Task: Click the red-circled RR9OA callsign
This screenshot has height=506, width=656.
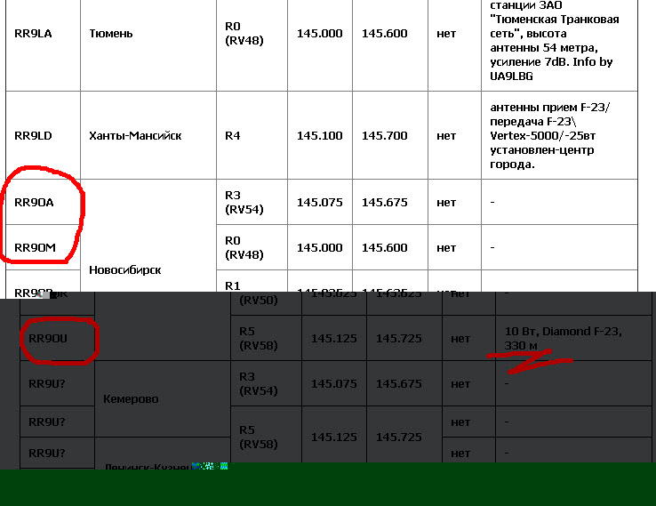Action: (35, 203)
